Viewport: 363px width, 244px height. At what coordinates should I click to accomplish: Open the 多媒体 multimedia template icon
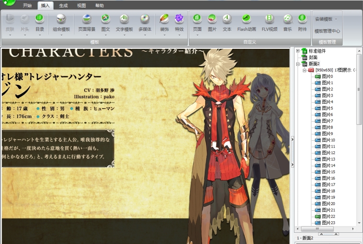145,19
